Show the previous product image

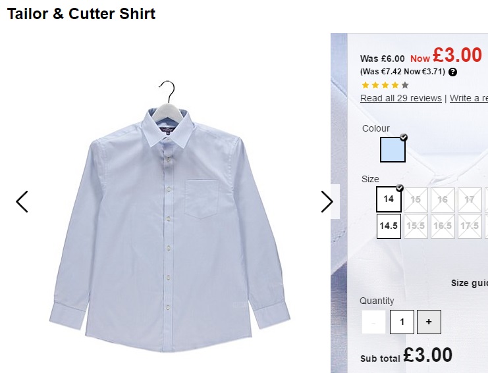coord(22,202)
